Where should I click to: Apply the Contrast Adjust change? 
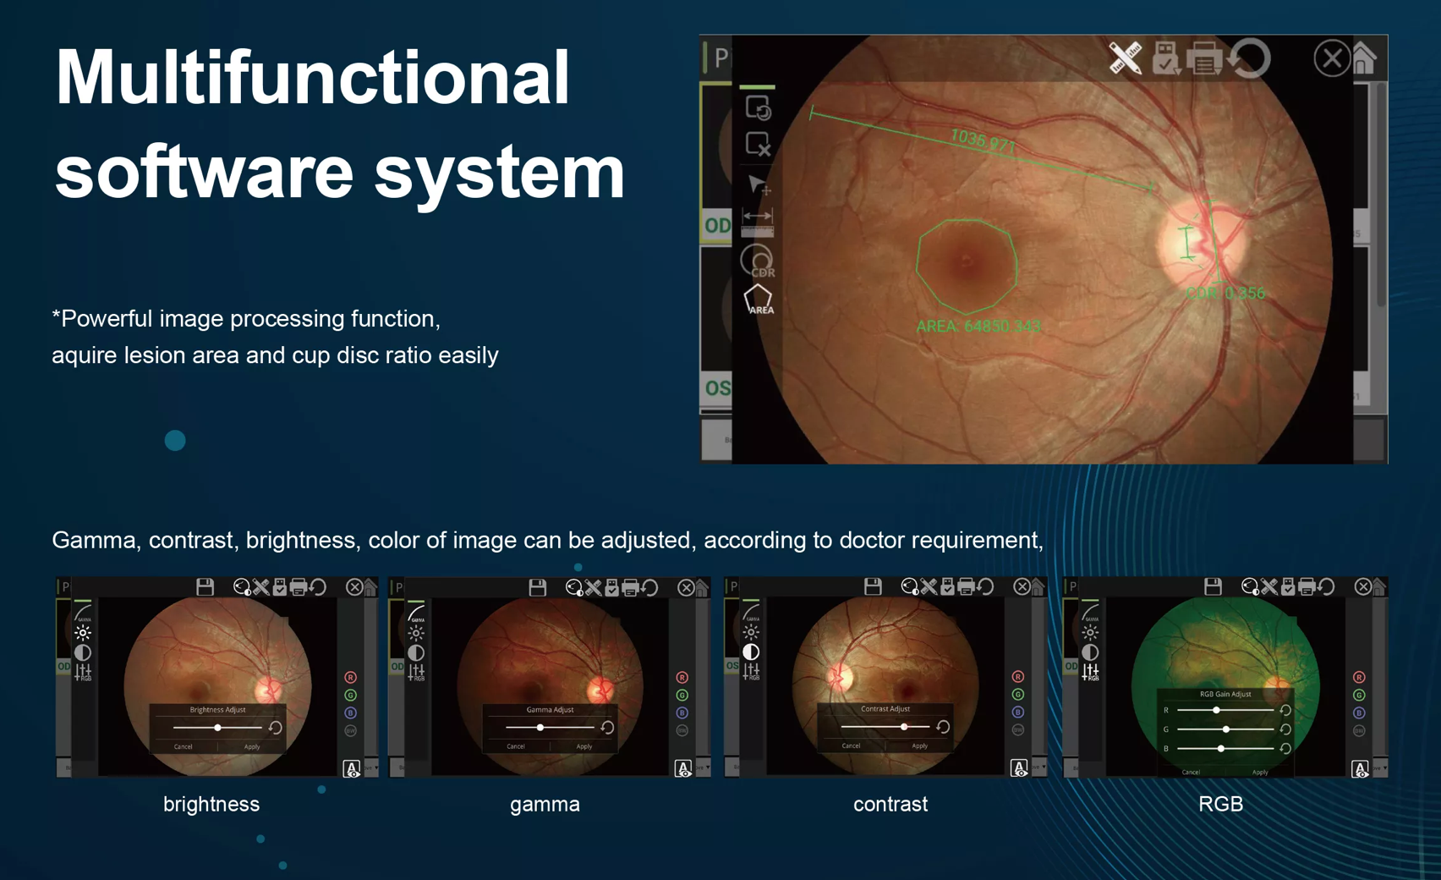[918, 746]
